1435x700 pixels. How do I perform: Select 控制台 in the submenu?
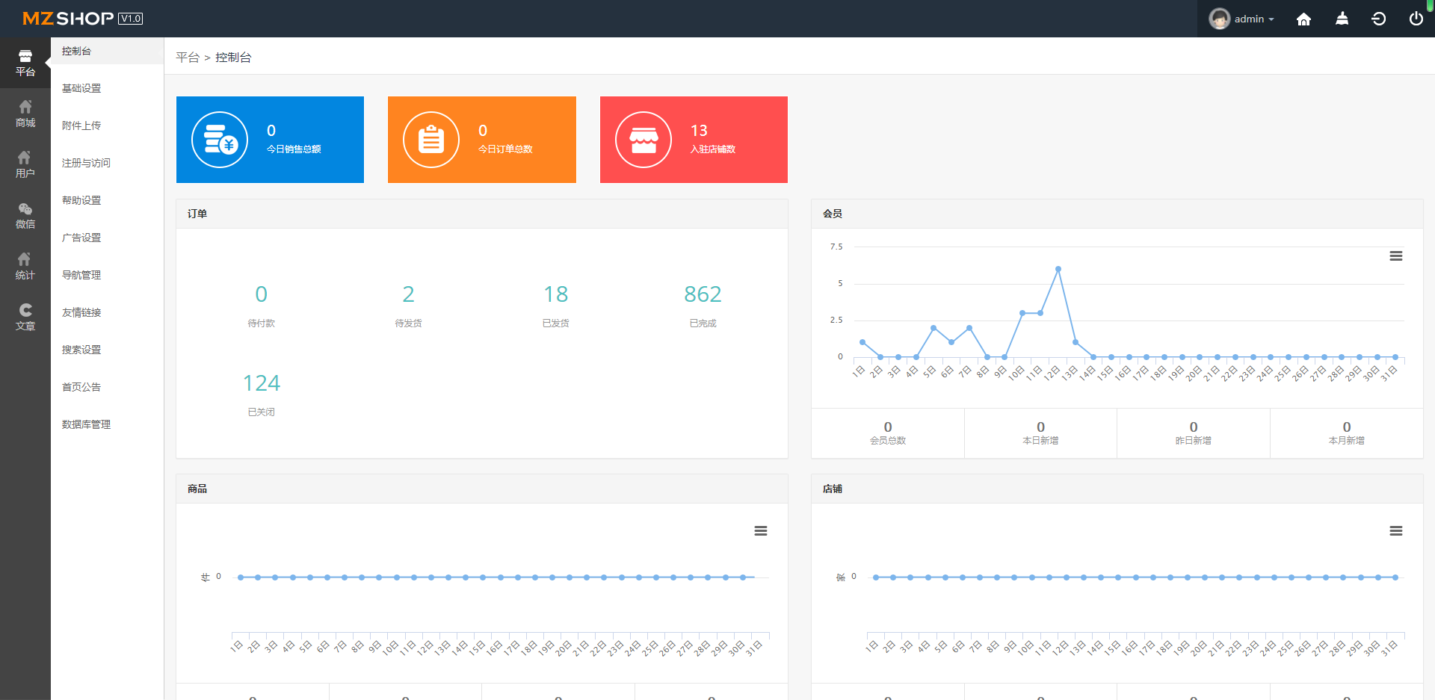(107, 51)
